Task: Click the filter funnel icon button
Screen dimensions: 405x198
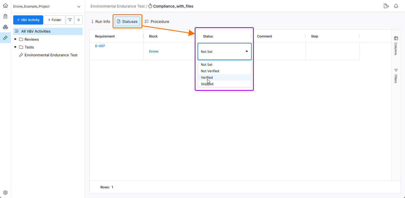Action: tap(70, 20)
